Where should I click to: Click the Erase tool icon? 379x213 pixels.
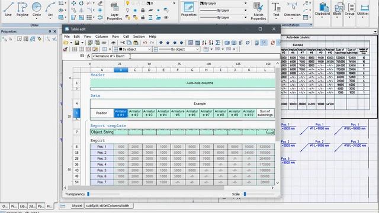point(100,3)
